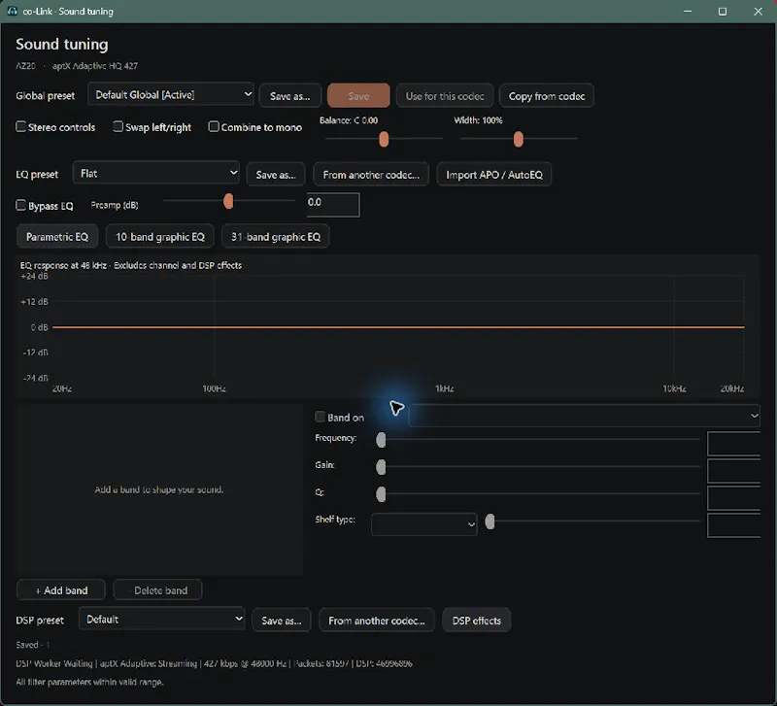The image size is (777, 706).
Task: Open the band type dropdown beside Band on
Action: coord(585,416)
